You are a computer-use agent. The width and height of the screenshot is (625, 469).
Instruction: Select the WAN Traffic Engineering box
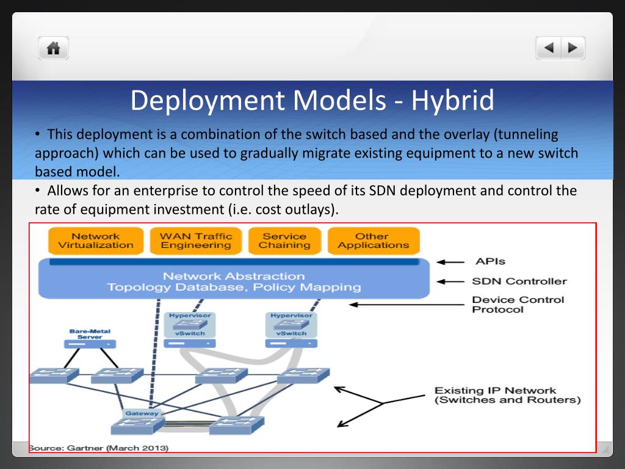pos(196,241)
